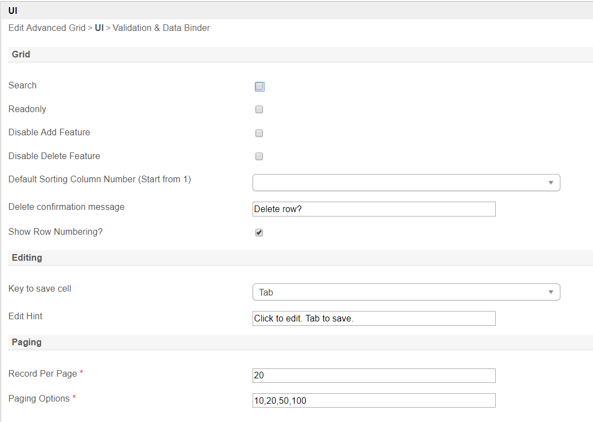Focus the Edit Hint input field
The width and height of the screenshot is (593, 422).
tap(374, 318)
